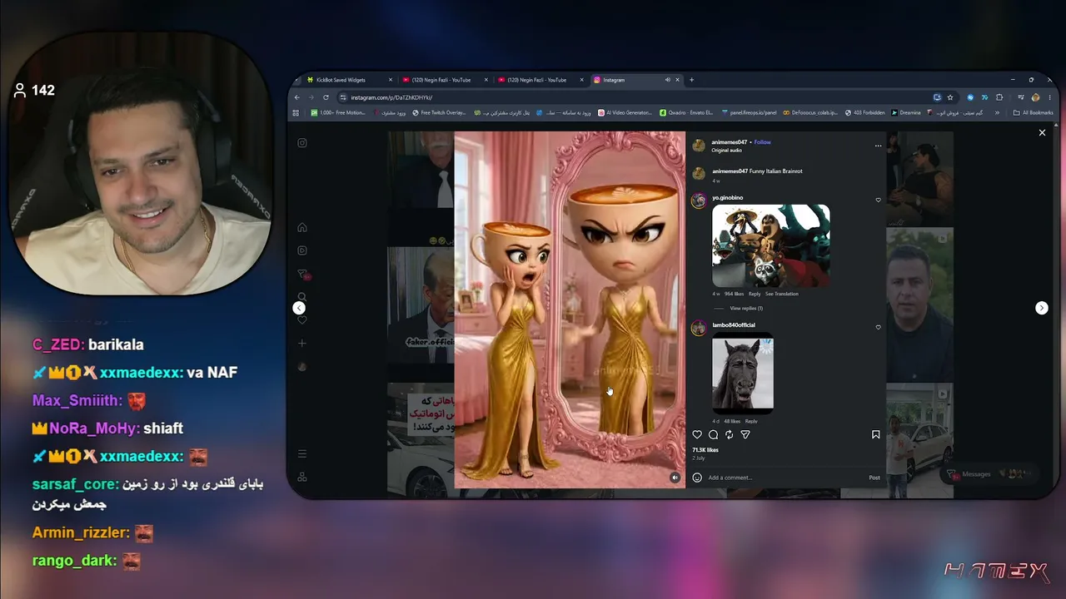Viewport: 1066px width, 599px height.
Task: Open the horse GIF comment image
Action: click(x=743, y=373)
